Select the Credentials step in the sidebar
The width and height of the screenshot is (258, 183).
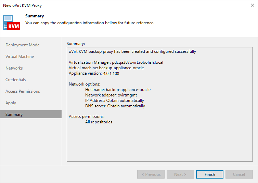tap(16, 80)
